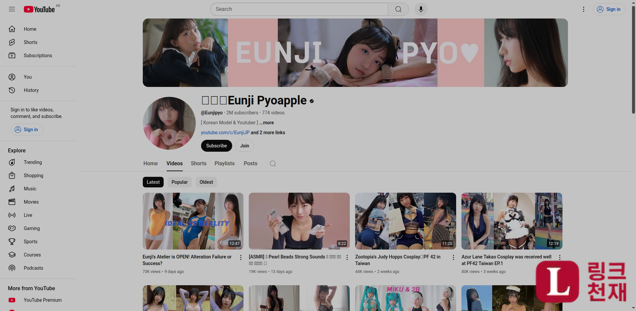Select the Latest sort chip
636x311 pixels.
153,182
